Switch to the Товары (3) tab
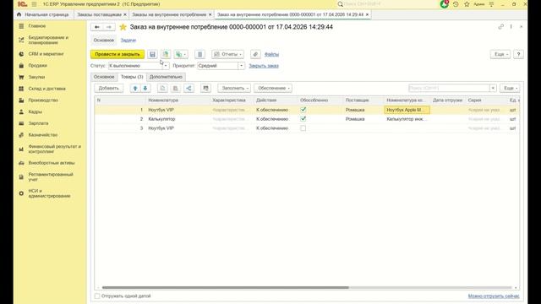The height and width of the screenshot is (304, 541). pos(132,77)
